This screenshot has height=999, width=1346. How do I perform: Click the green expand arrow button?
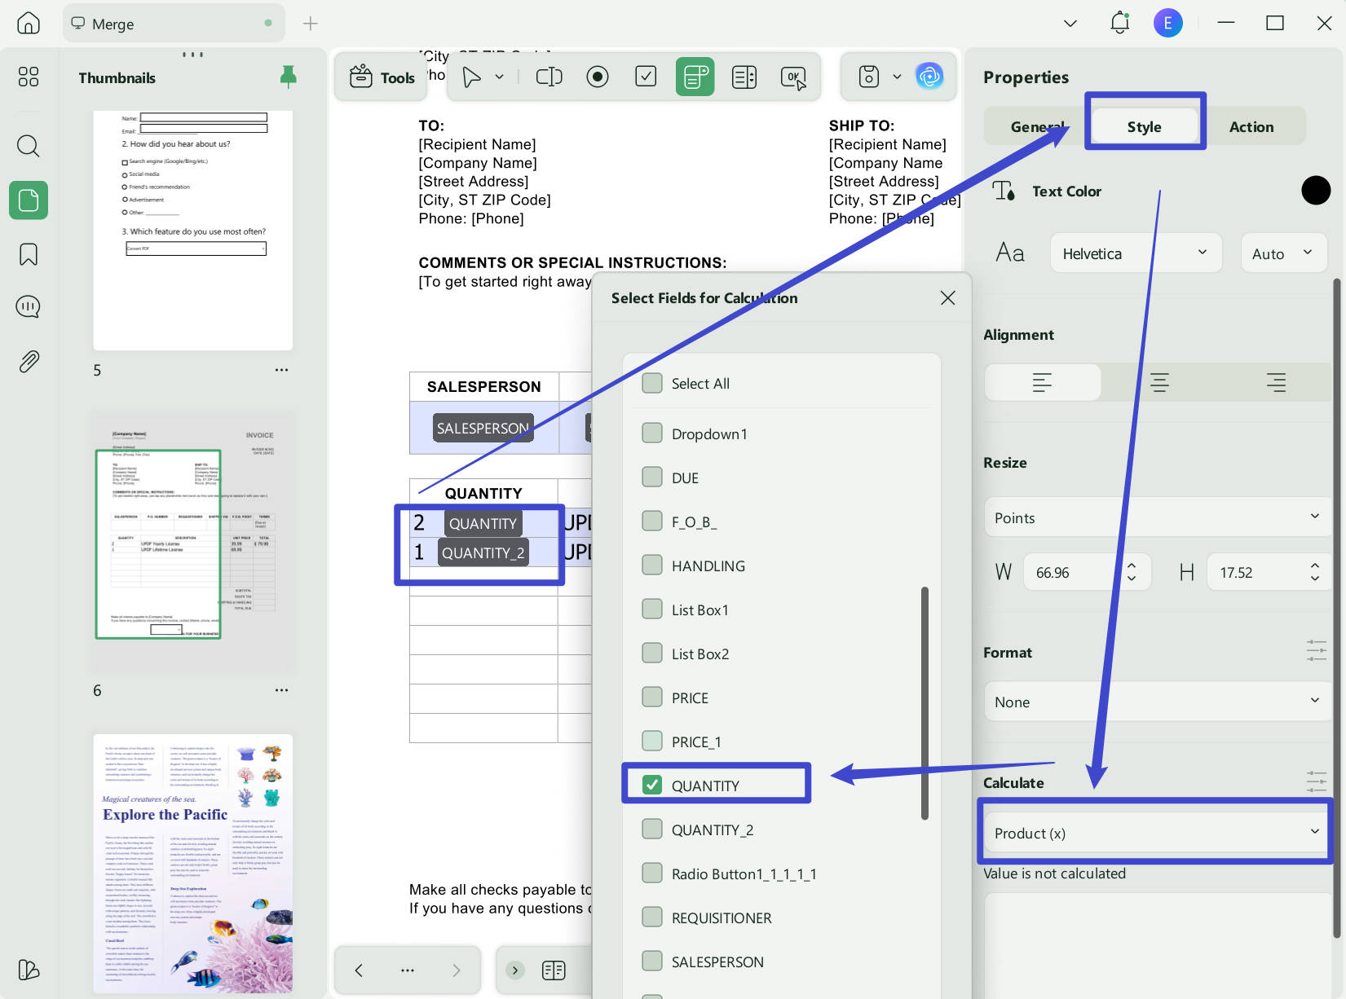[514, 970]
